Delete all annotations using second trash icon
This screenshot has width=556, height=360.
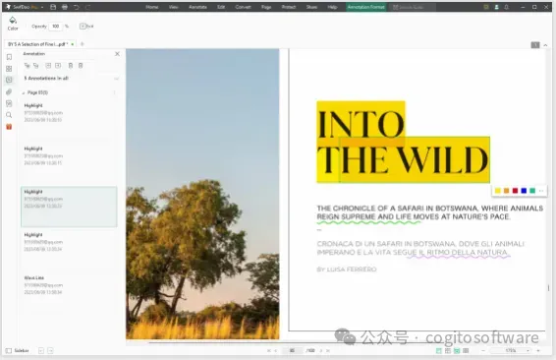point(81,66)
